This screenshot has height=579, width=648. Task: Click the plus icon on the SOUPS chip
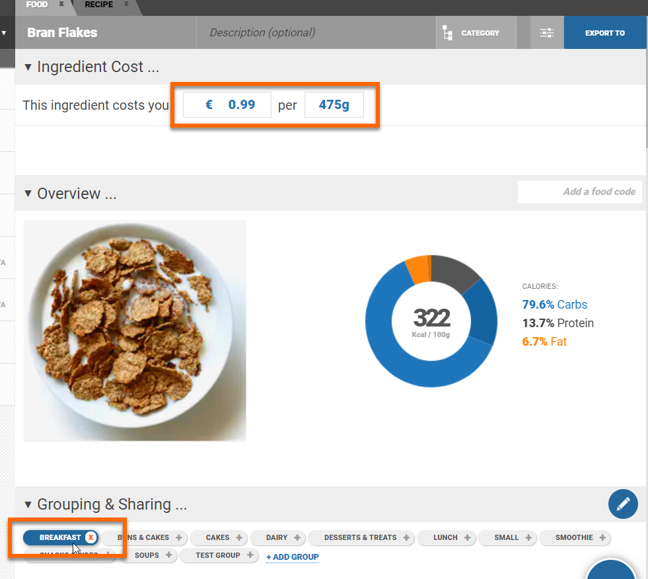point(170,556)
